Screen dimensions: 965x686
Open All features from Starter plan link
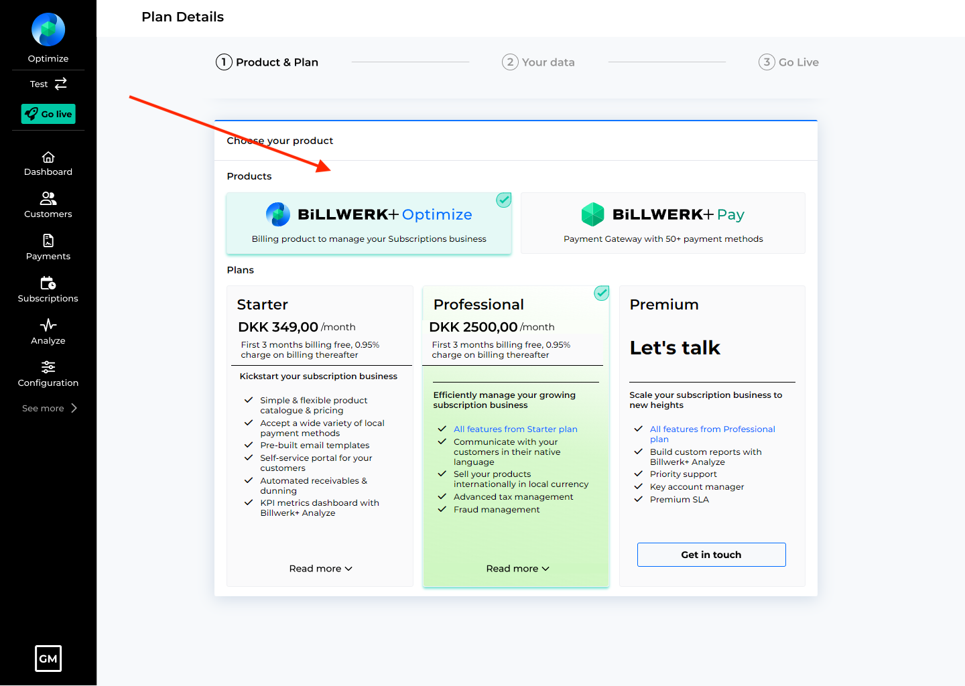point(515,429)
